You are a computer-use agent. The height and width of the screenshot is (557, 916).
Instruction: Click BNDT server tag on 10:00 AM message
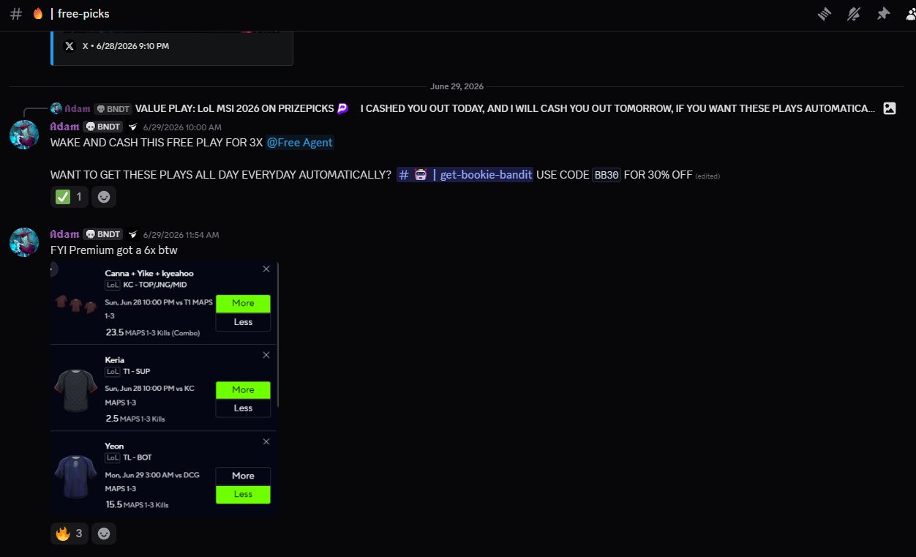click(x=102, y=127)
